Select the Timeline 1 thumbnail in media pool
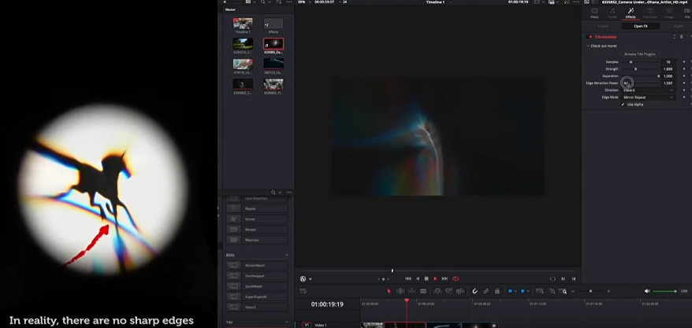Viewport: 692px width, 328px height. (x=243, y=25)
